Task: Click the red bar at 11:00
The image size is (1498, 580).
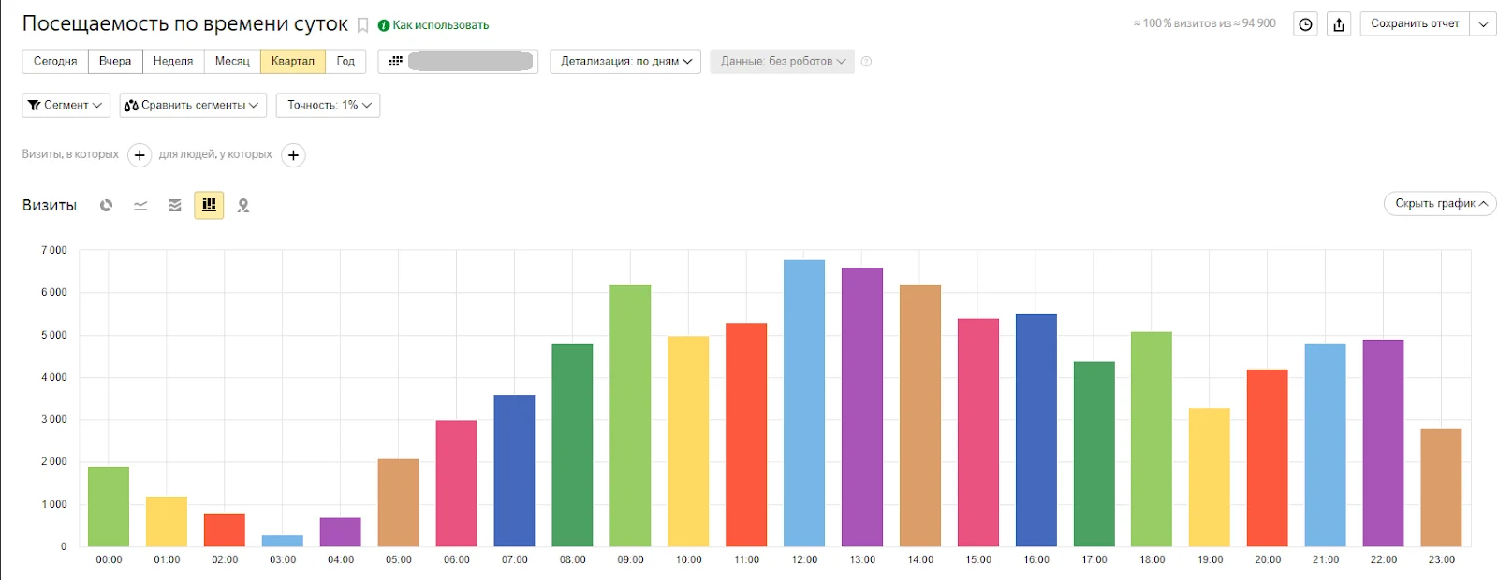Action: click(x=746, y=435)
